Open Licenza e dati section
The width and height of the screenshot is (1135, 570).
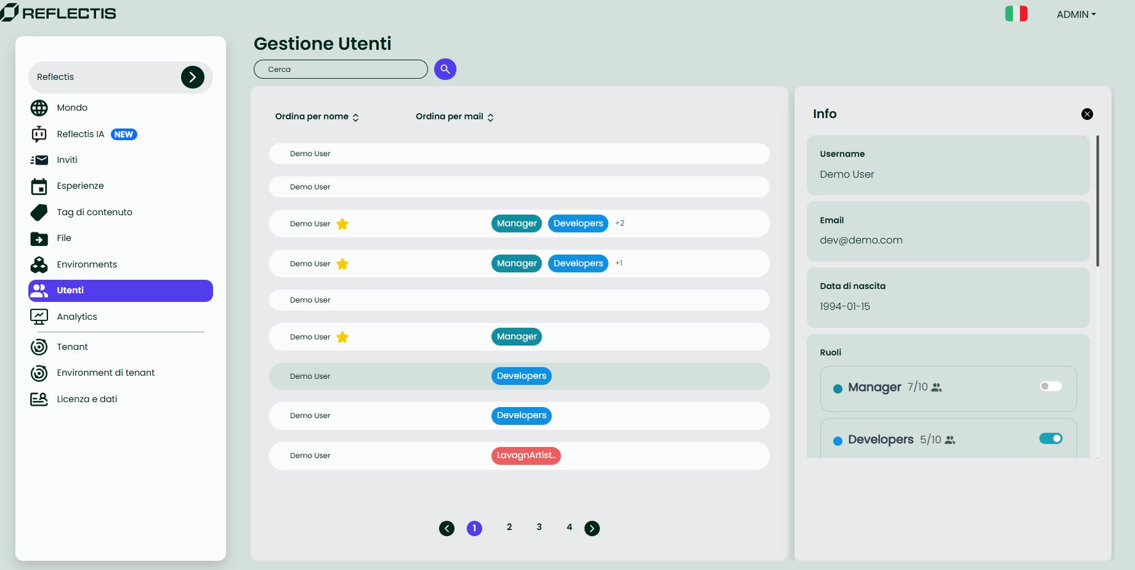[x=87, y=399]
